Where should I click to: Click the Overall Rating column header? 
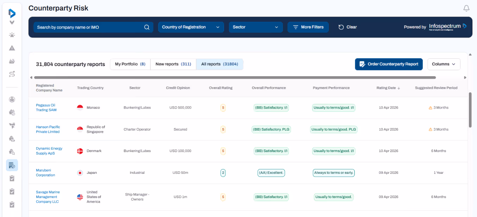pyautogui.click(x=221, y=88)
